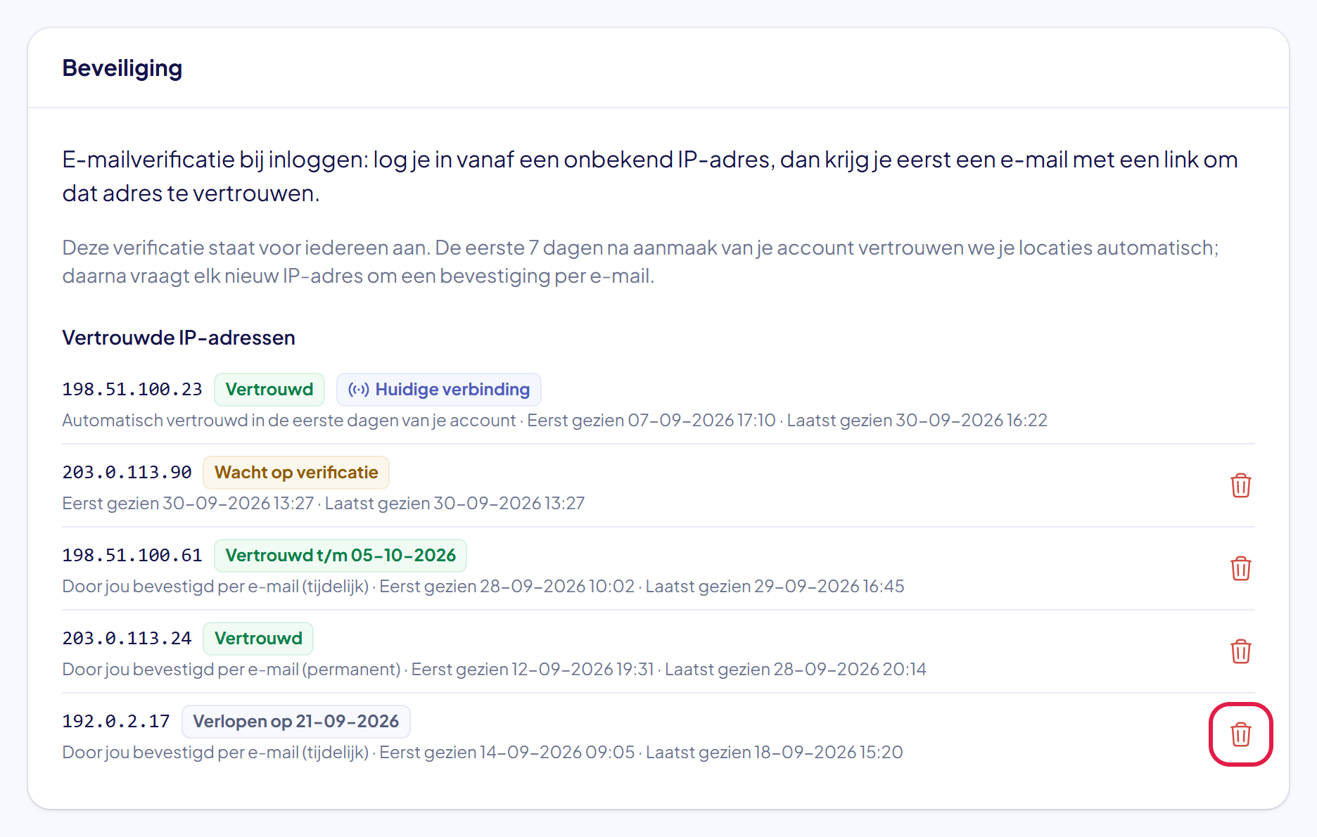Screen dimensions: 1317x837
Task: Select IP address 203.0.113.90
Action: [x=127, y=473]
